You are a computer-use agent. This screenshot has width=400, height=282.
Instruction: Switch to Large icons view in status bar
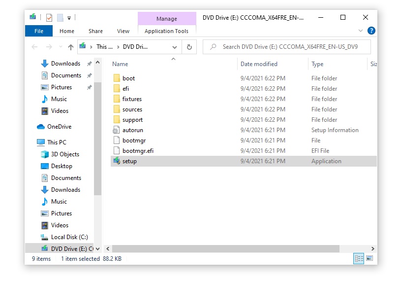[x=369, y=258]
